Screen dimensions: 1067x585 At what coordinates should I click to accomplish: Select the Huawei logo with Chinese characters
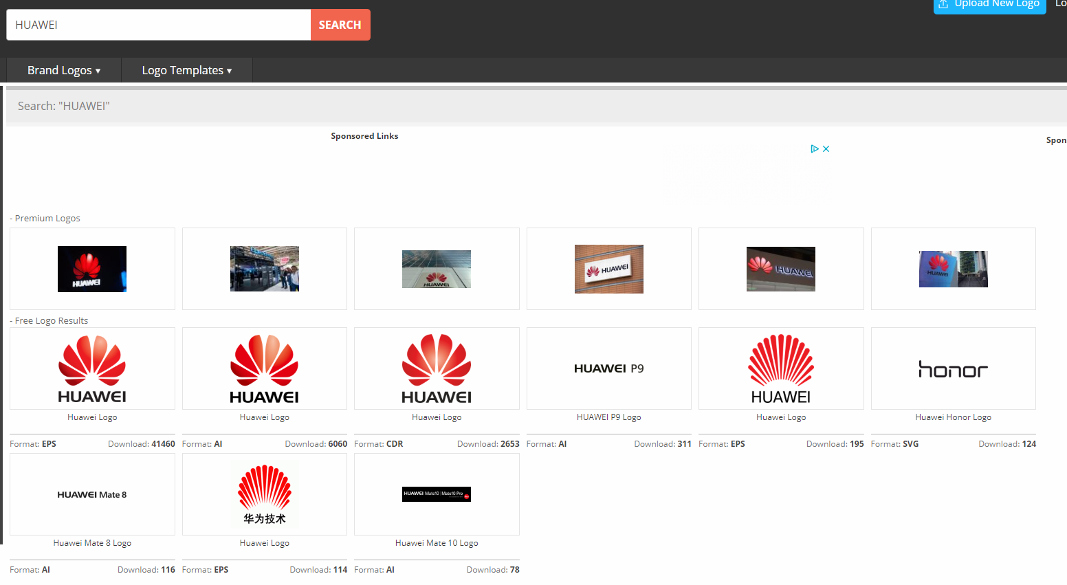265,494
